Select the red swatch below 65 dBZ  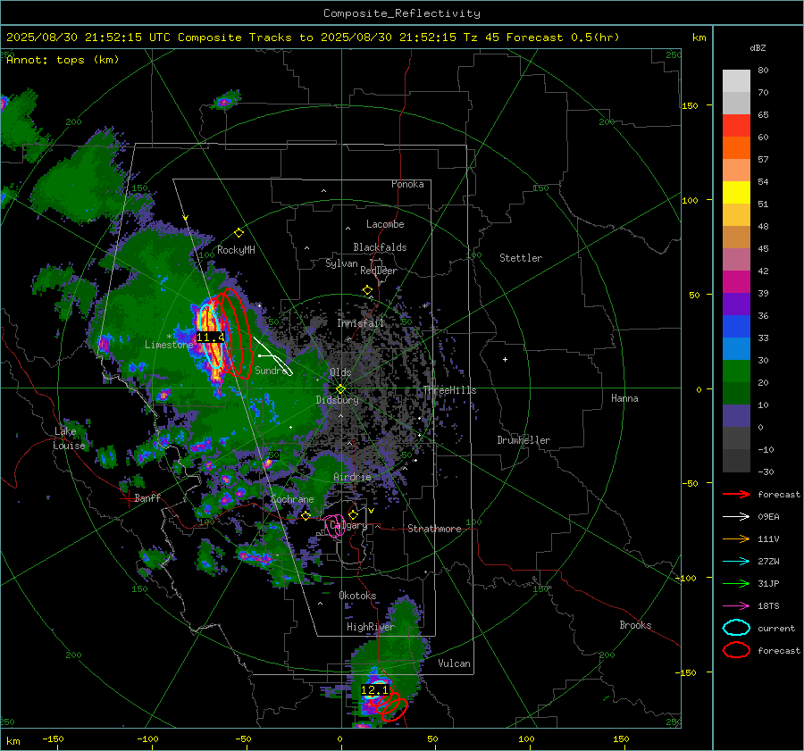(736, 126)
